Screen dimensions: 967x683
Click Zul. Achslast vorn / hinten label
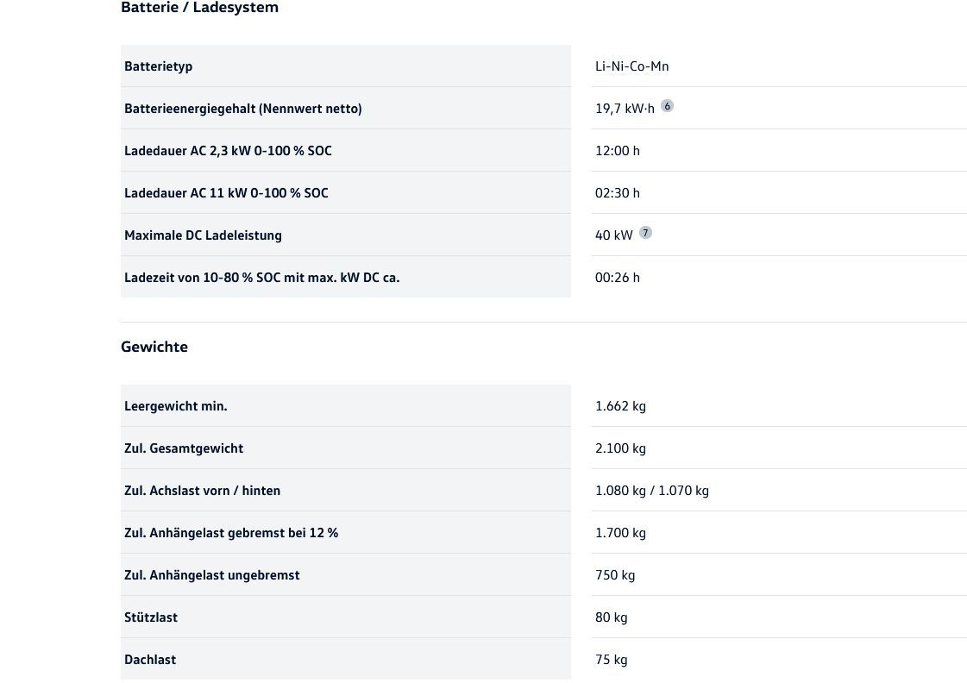click(x=202, y=491)
